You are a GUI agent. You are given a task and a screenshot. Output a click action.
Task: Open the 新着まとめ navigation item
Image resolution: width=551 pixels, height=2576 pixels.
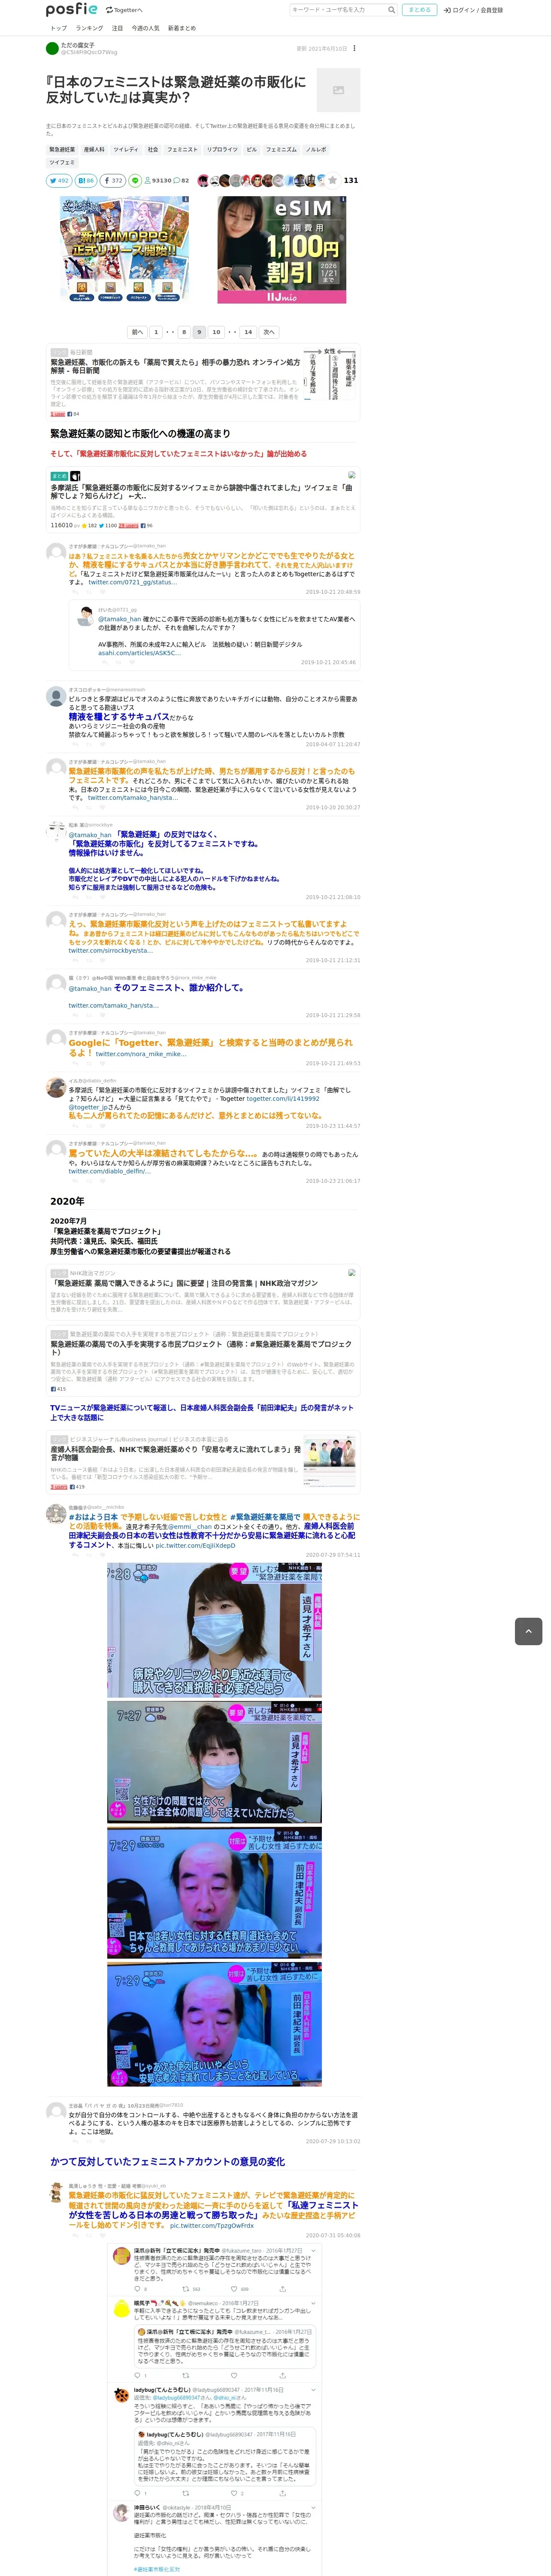pos(182,28)
